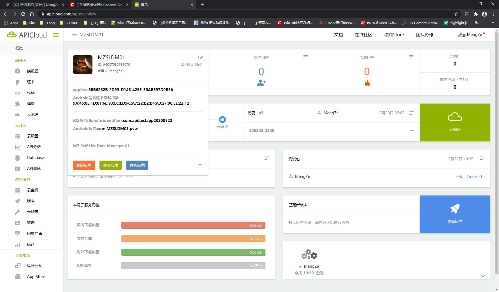Open 文档 in the top navigation

coord(338,35)
